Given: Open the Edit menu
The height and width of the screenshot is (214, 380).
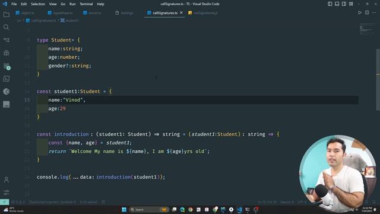Looking at the screenshot, I should tap(24, 4).
